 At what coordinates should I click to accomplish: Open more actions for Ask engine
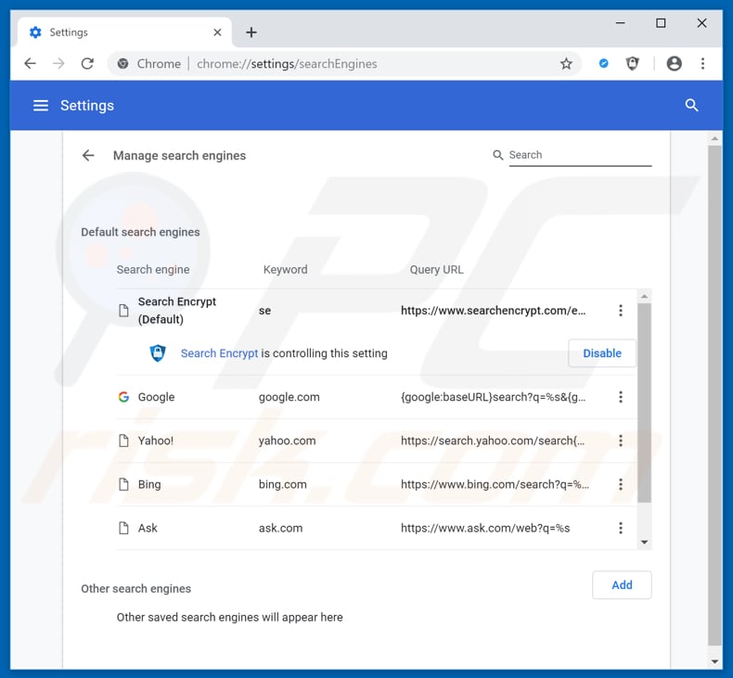coord(621,528)
